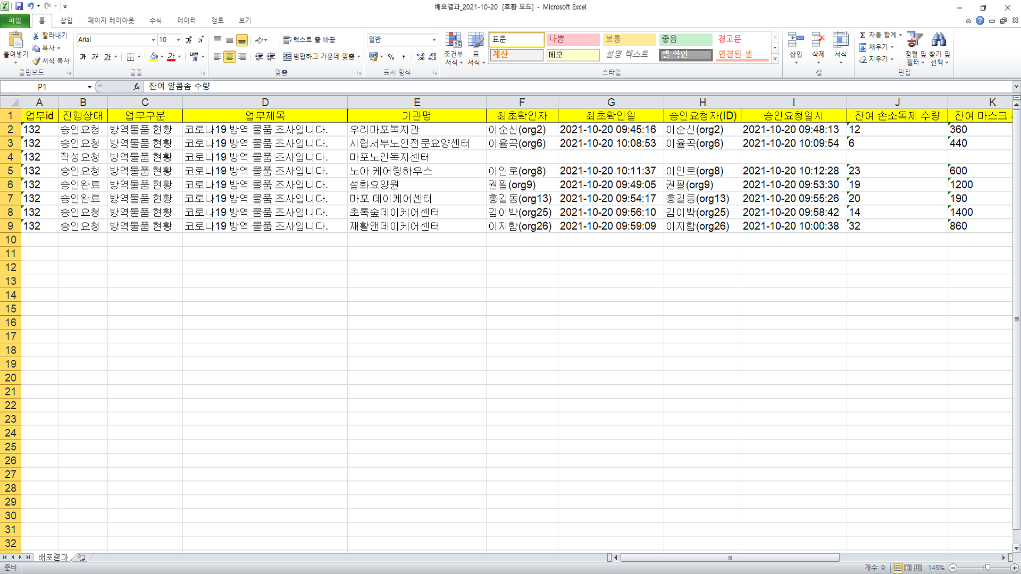Click the Clear (지우기) button

[876, 60]
